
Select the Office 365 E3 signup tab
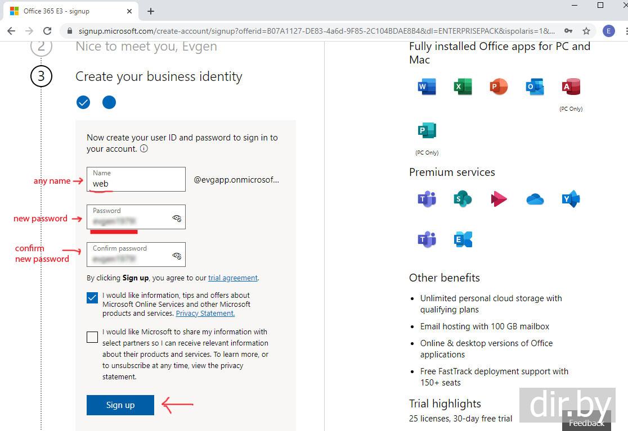[70, 11]
